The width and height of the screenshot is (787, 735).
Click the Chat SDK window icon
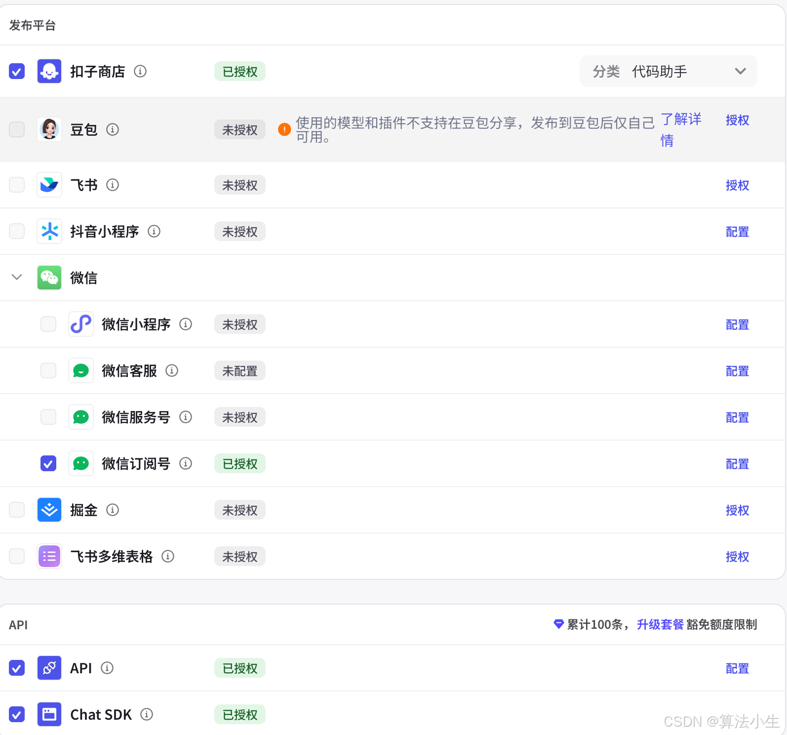click(49, 714)
